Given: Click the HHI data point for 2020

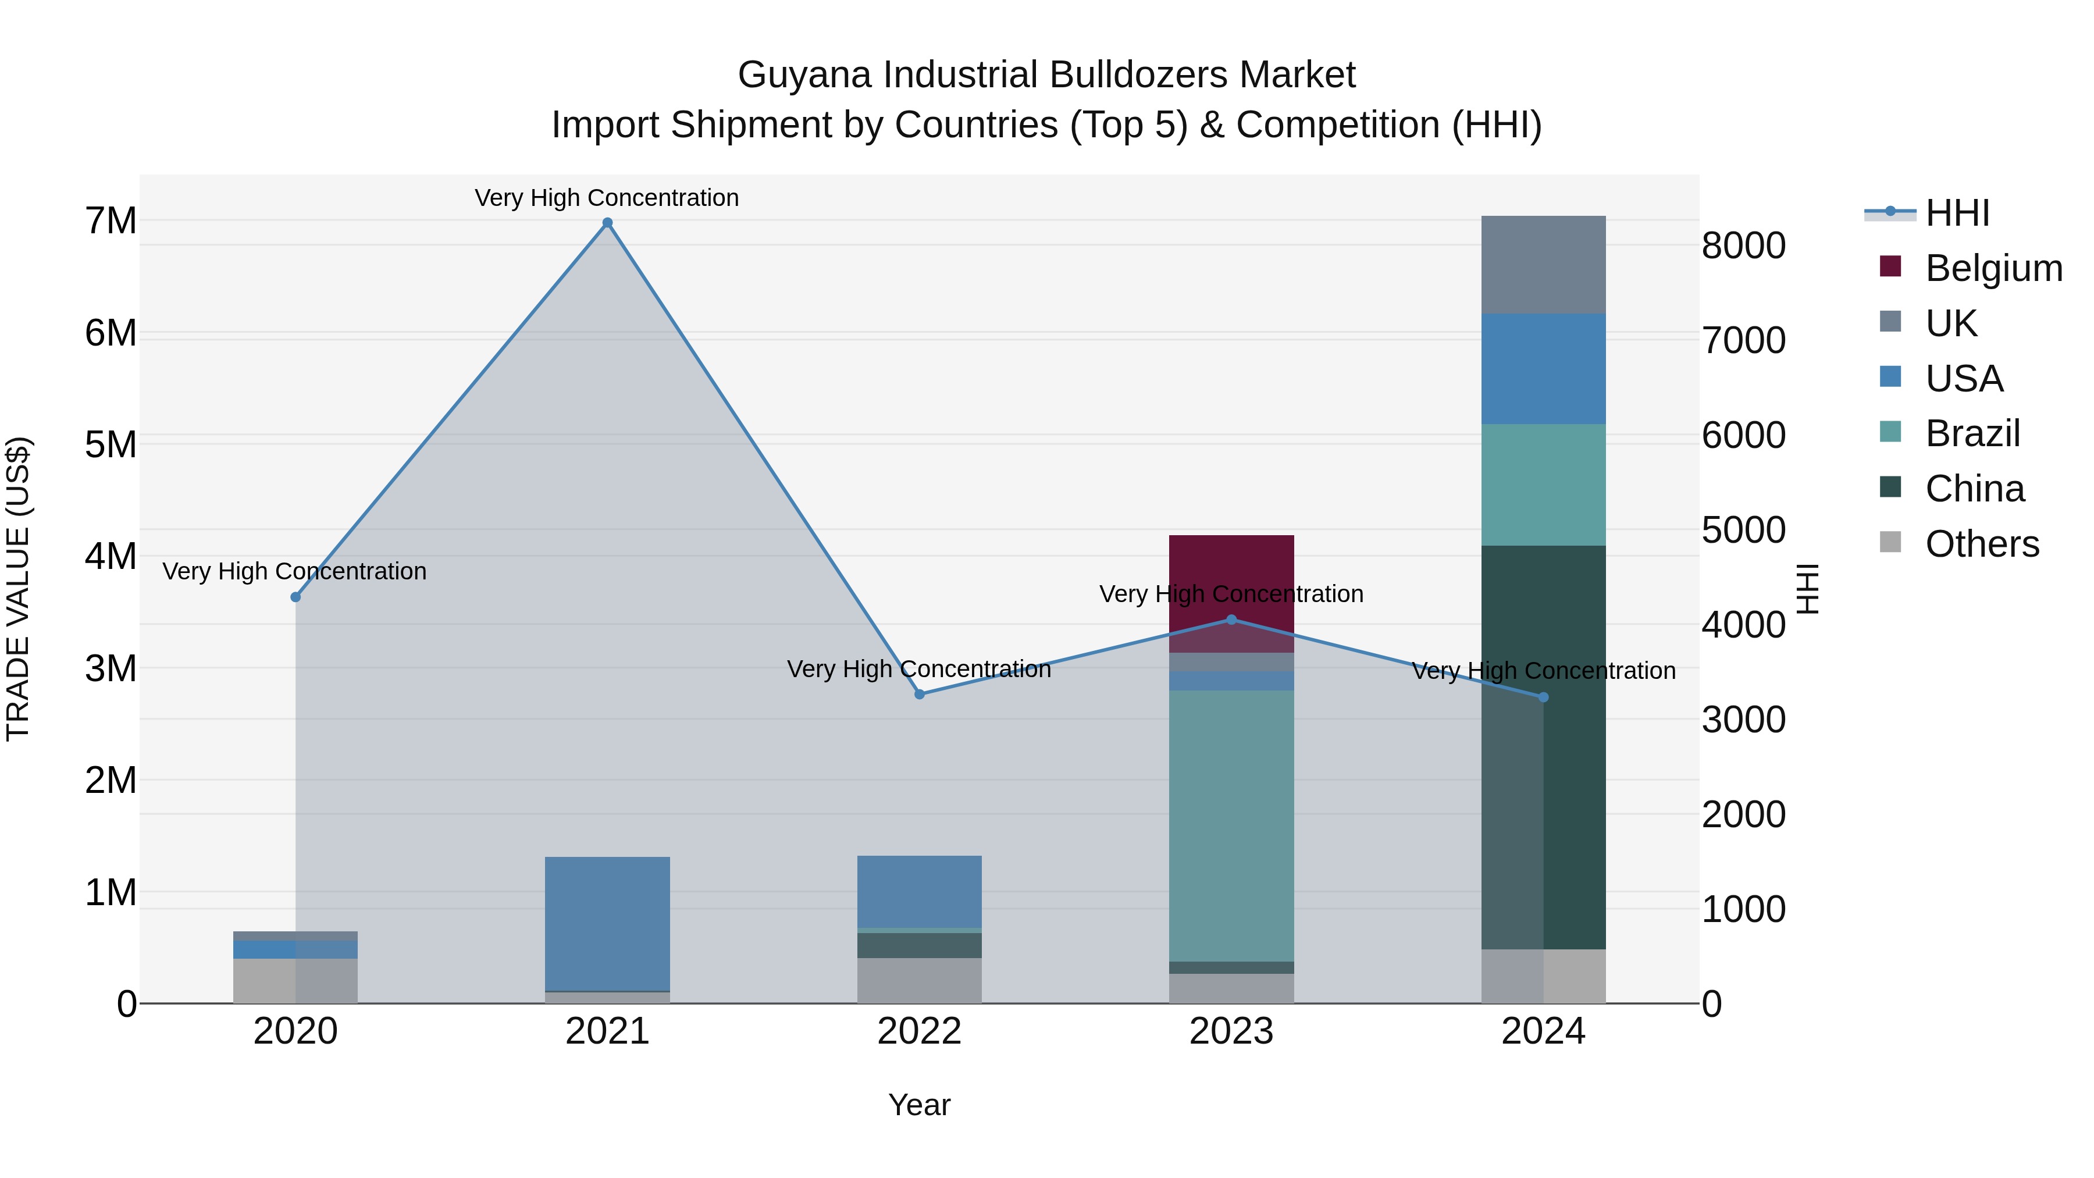Looking at the screenshot, I should tap(296, 597).
